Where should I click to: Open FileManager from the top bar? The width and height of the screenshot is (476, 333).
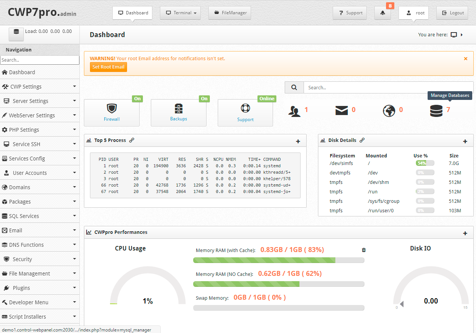click(230, 13)
